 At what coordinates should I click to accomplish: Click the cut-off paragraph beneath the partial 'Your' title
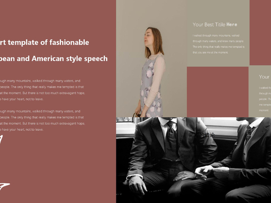(265, 99)
